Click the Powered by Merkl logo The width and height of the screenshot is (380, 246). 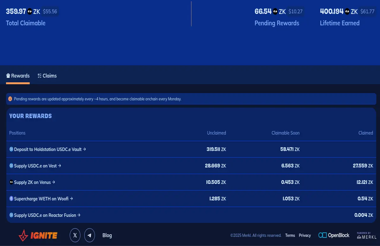pyautogui.click(x=367, y=235)
